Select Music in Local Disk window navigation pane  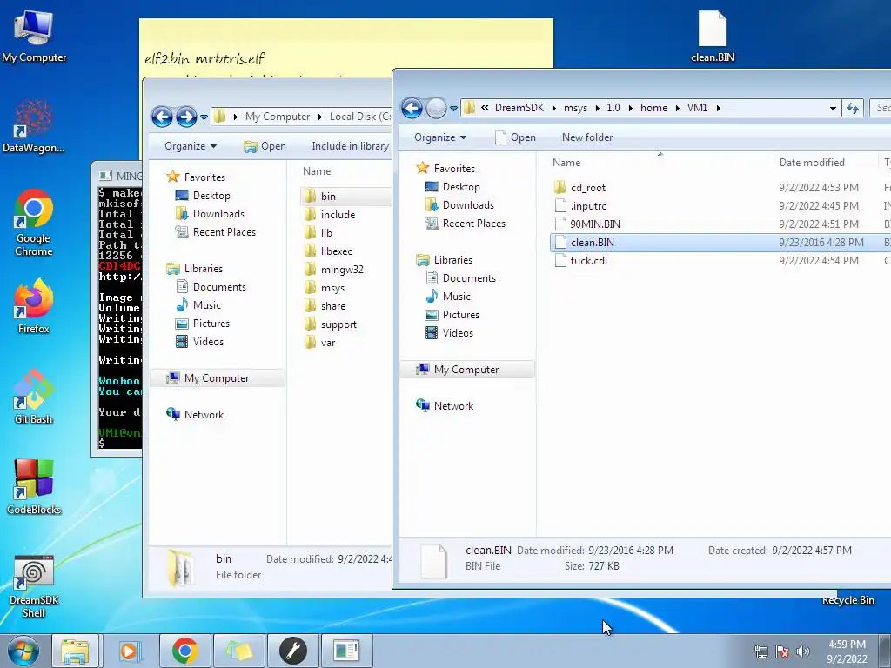[x=206, y=305]
